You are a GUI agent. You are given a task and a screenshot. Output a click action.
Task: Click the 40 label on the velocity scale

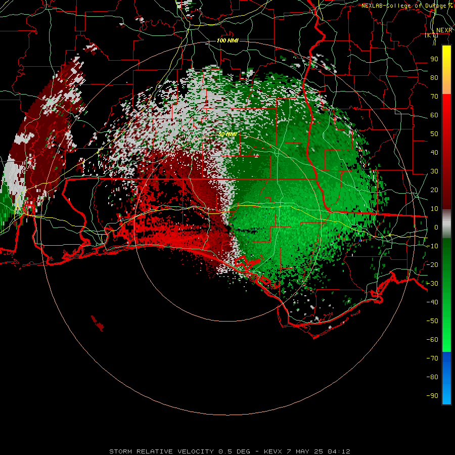coord(434,152)
